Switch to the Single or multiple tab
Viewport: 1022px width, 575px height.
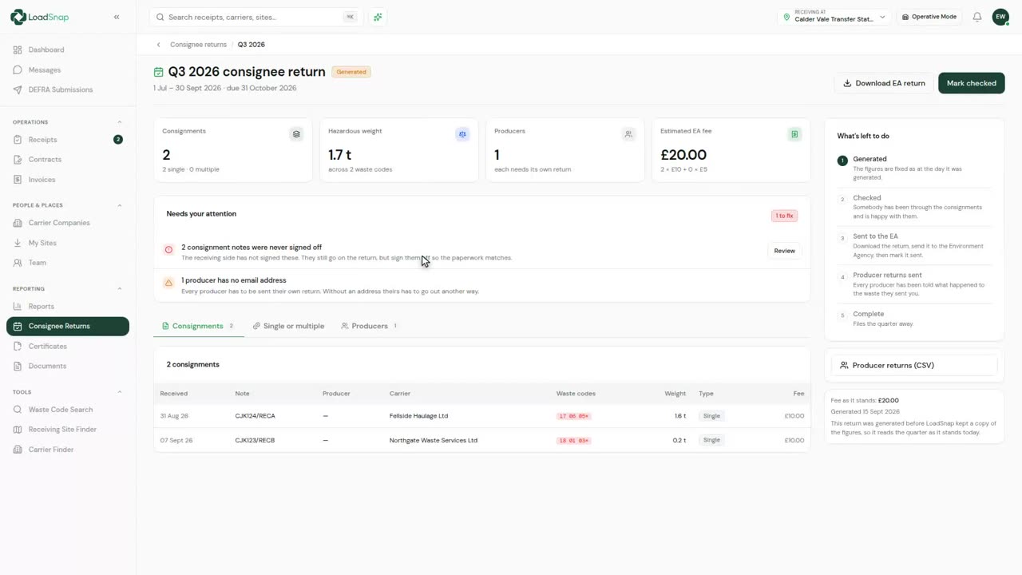288,326
